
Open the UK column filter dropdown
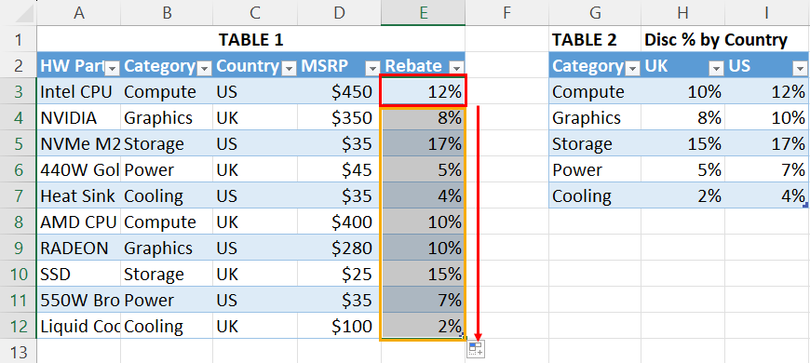717,68
